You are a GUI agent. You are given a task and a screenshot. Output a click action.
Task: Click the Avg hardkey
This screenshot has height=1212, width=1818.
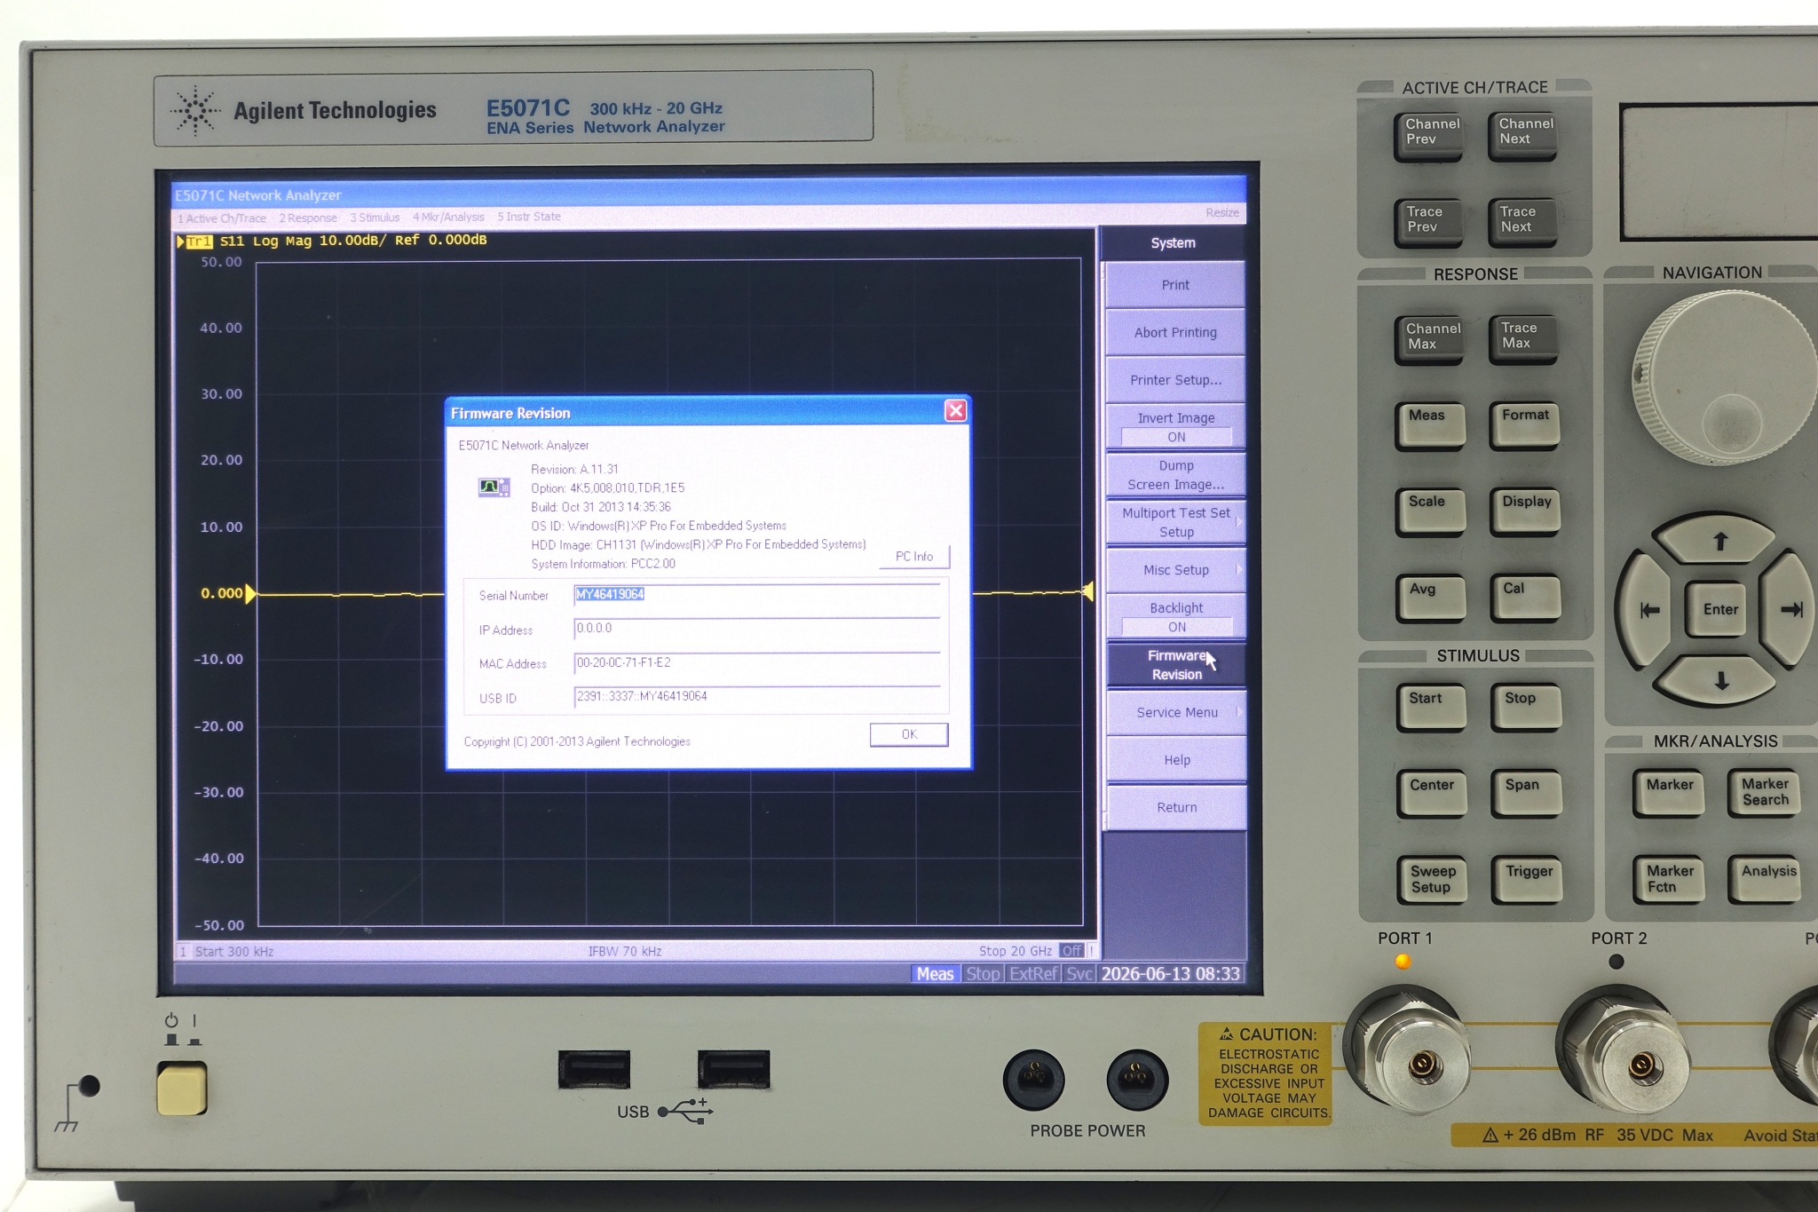pyautogui.click(x=1431, y=598)
